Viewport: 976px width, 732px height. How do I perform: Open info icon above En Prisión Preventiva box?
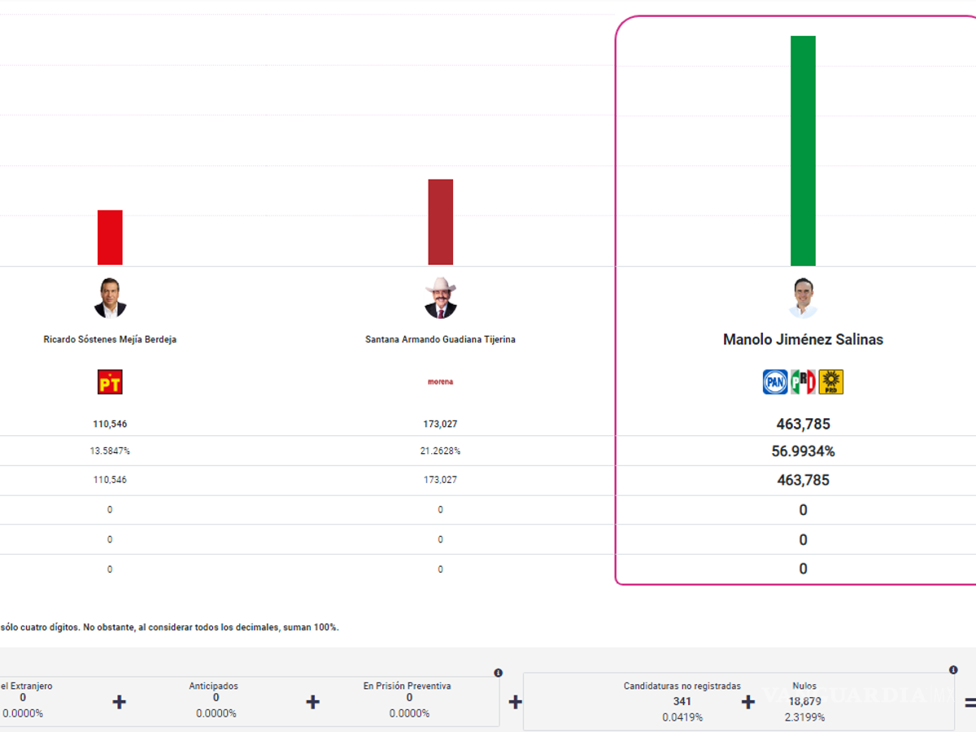click(498, 673)
